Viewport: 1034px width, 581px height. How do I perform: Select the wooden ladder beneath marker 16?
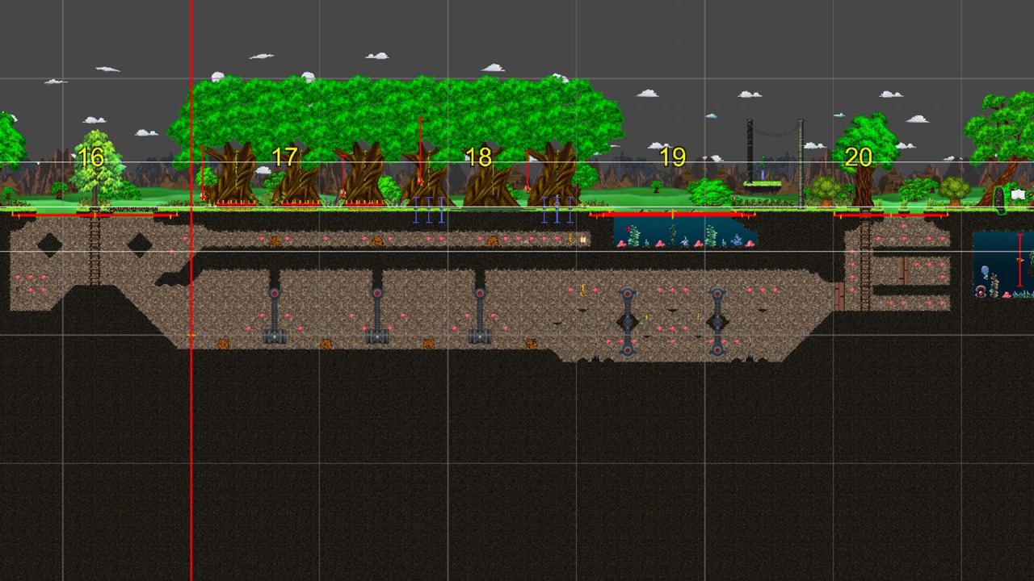(x=95, y=250)
